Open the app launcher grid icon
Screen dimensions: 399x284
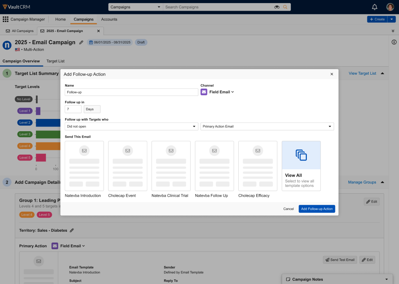pos(6,19)
